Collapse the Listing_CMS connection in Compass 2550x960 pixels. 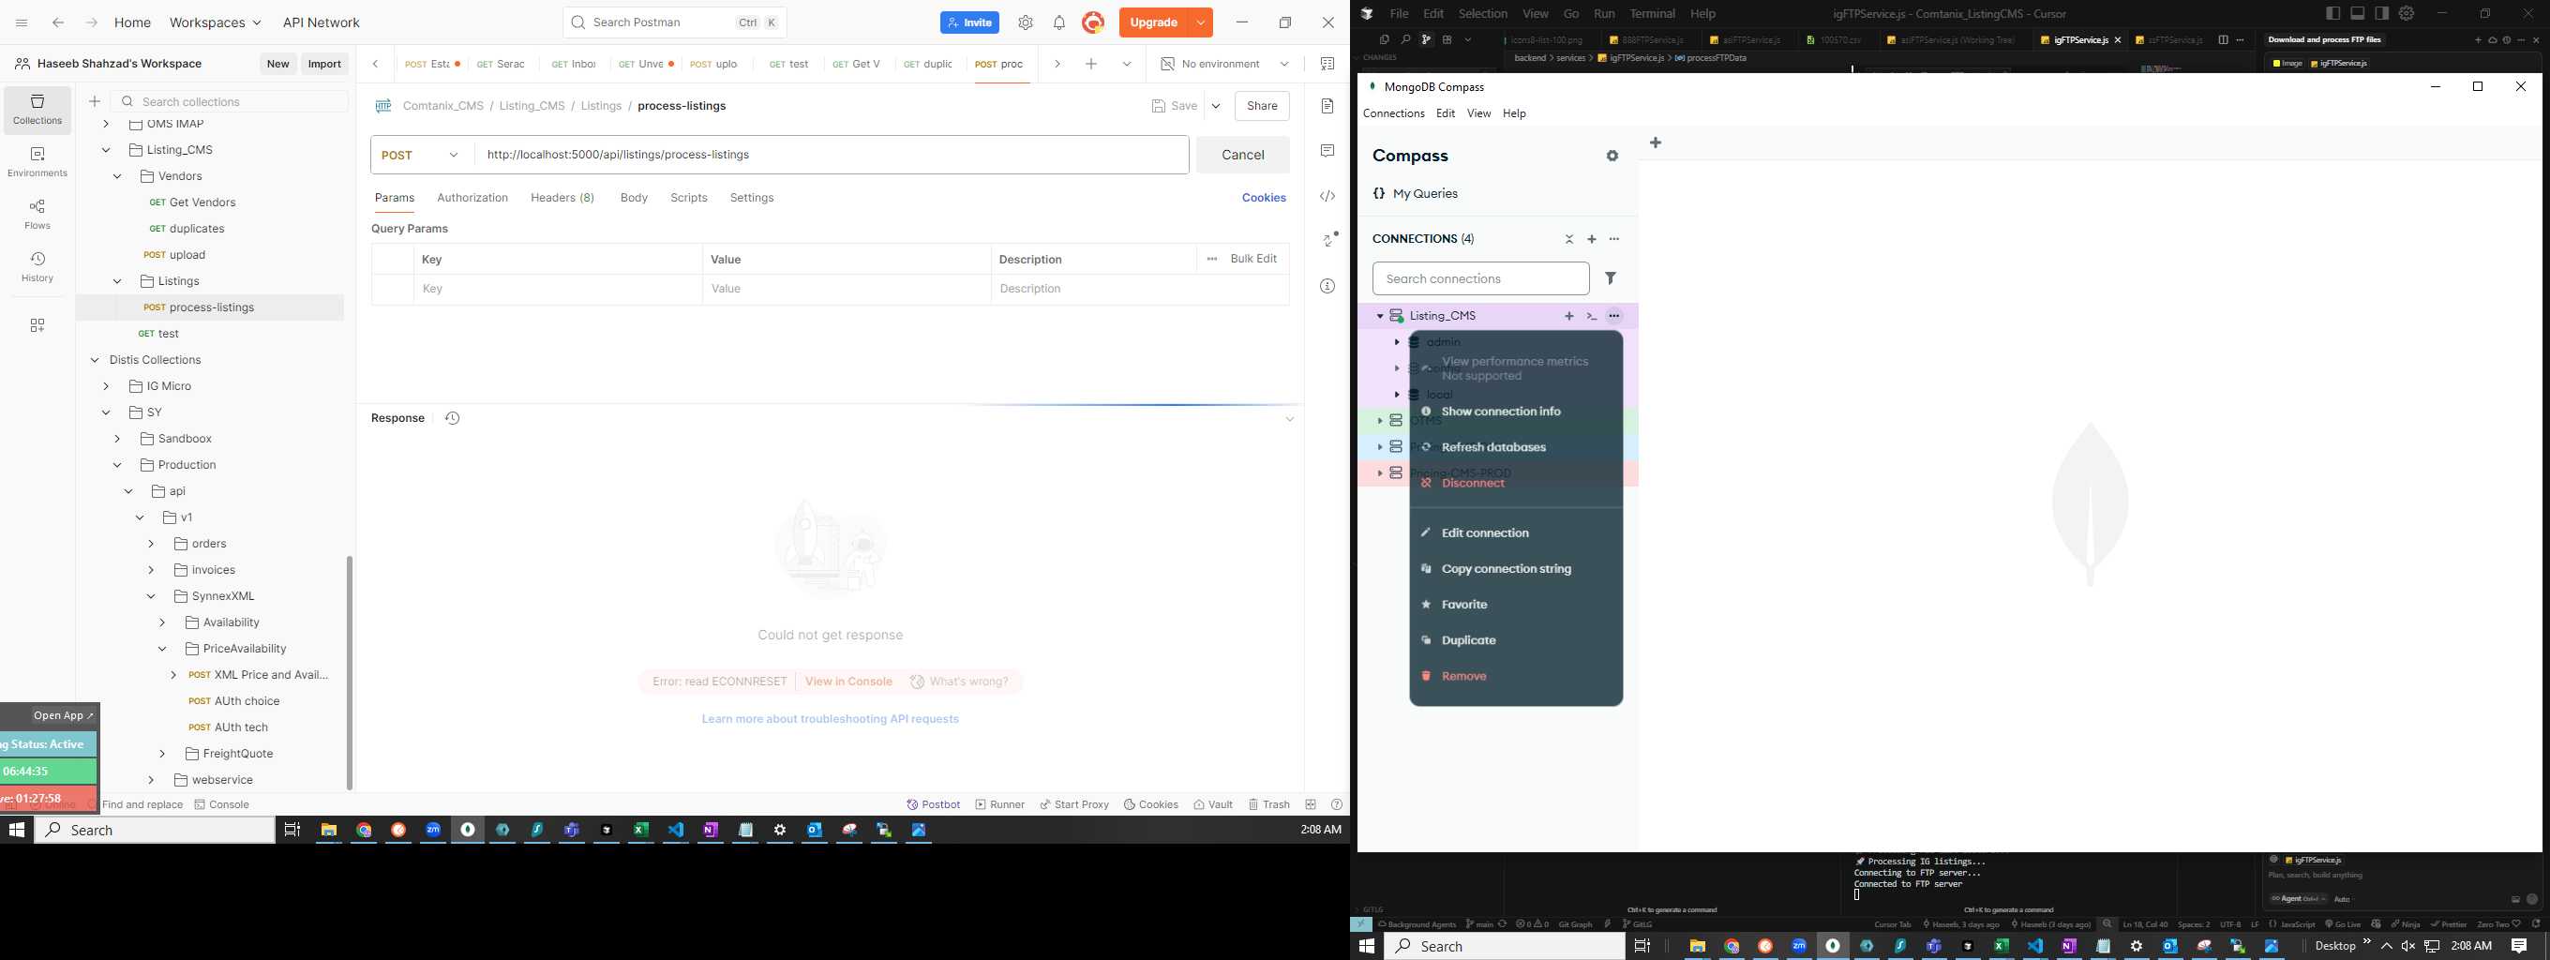tap(1379, 317)
